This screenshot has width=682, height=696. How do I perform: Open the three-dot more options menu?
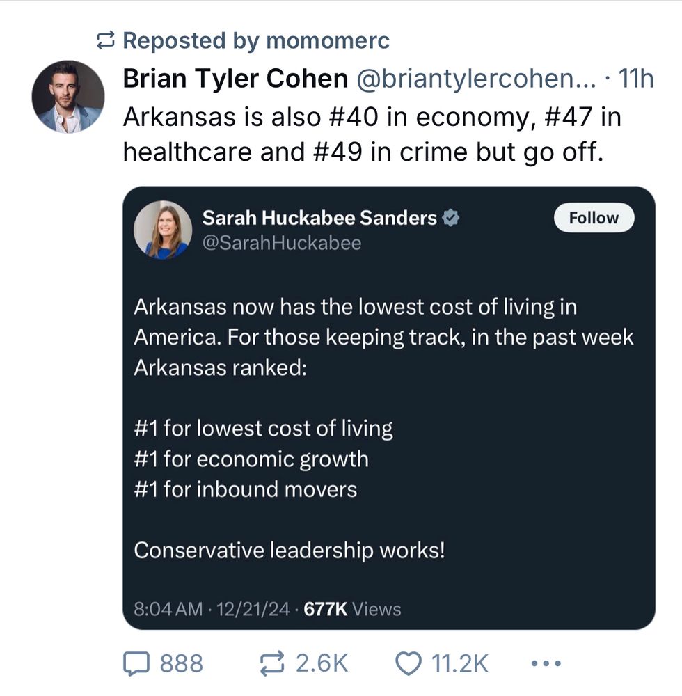tap(546, 664)
